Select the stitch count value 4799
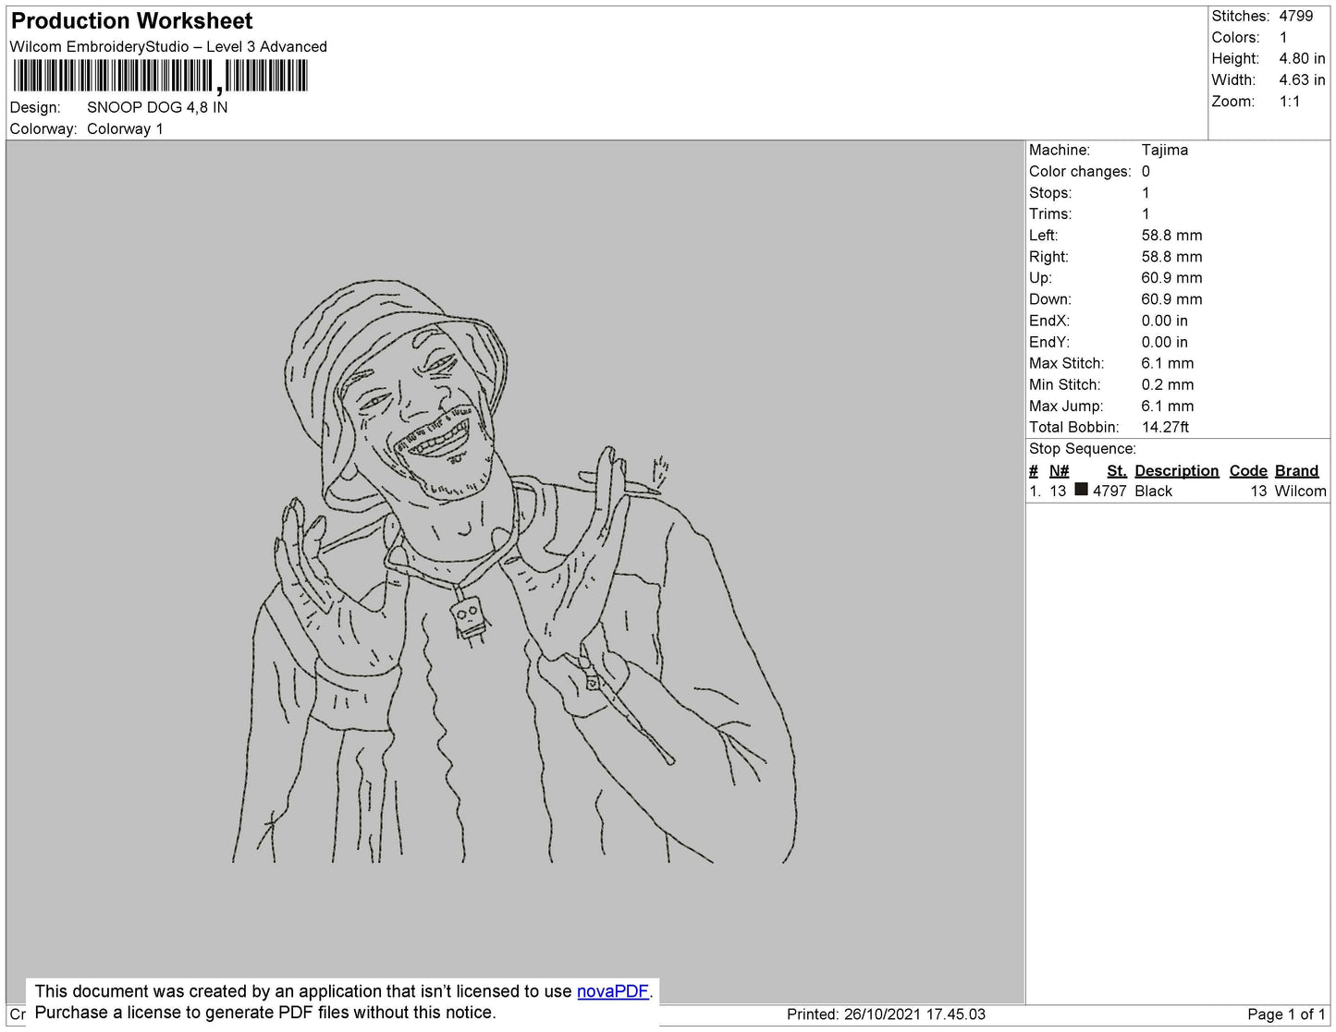 (1296, 17)
